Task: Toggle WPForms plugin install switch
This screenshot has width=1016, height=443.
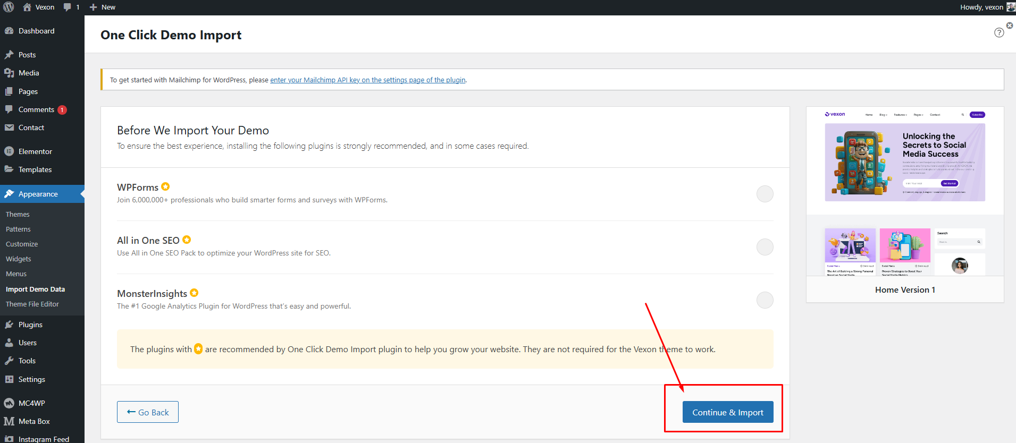Action: 765,194
